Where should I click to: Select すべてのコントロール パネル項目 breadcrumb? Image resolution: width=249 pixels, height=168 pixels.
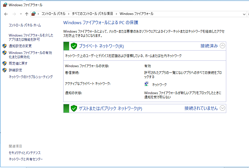92,14
